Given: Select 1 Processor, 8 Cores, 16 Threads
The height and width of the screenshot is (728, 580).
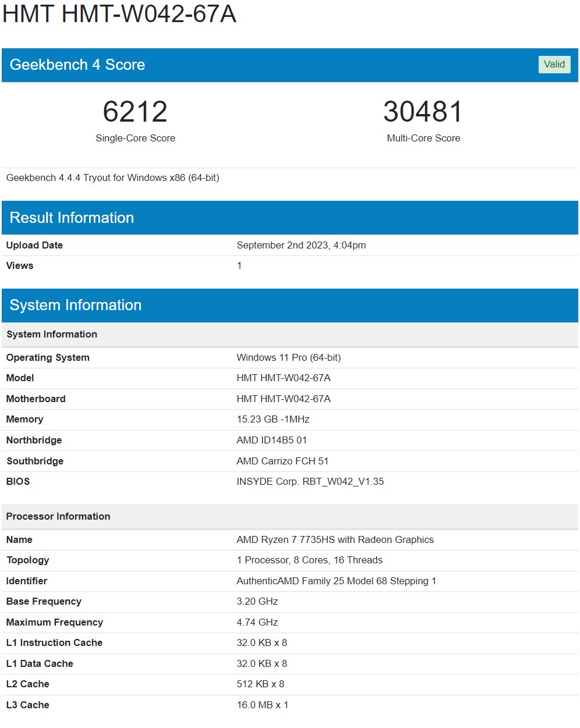Looking at the screenshot, I should pyautogui.click(x=310, y=560).
